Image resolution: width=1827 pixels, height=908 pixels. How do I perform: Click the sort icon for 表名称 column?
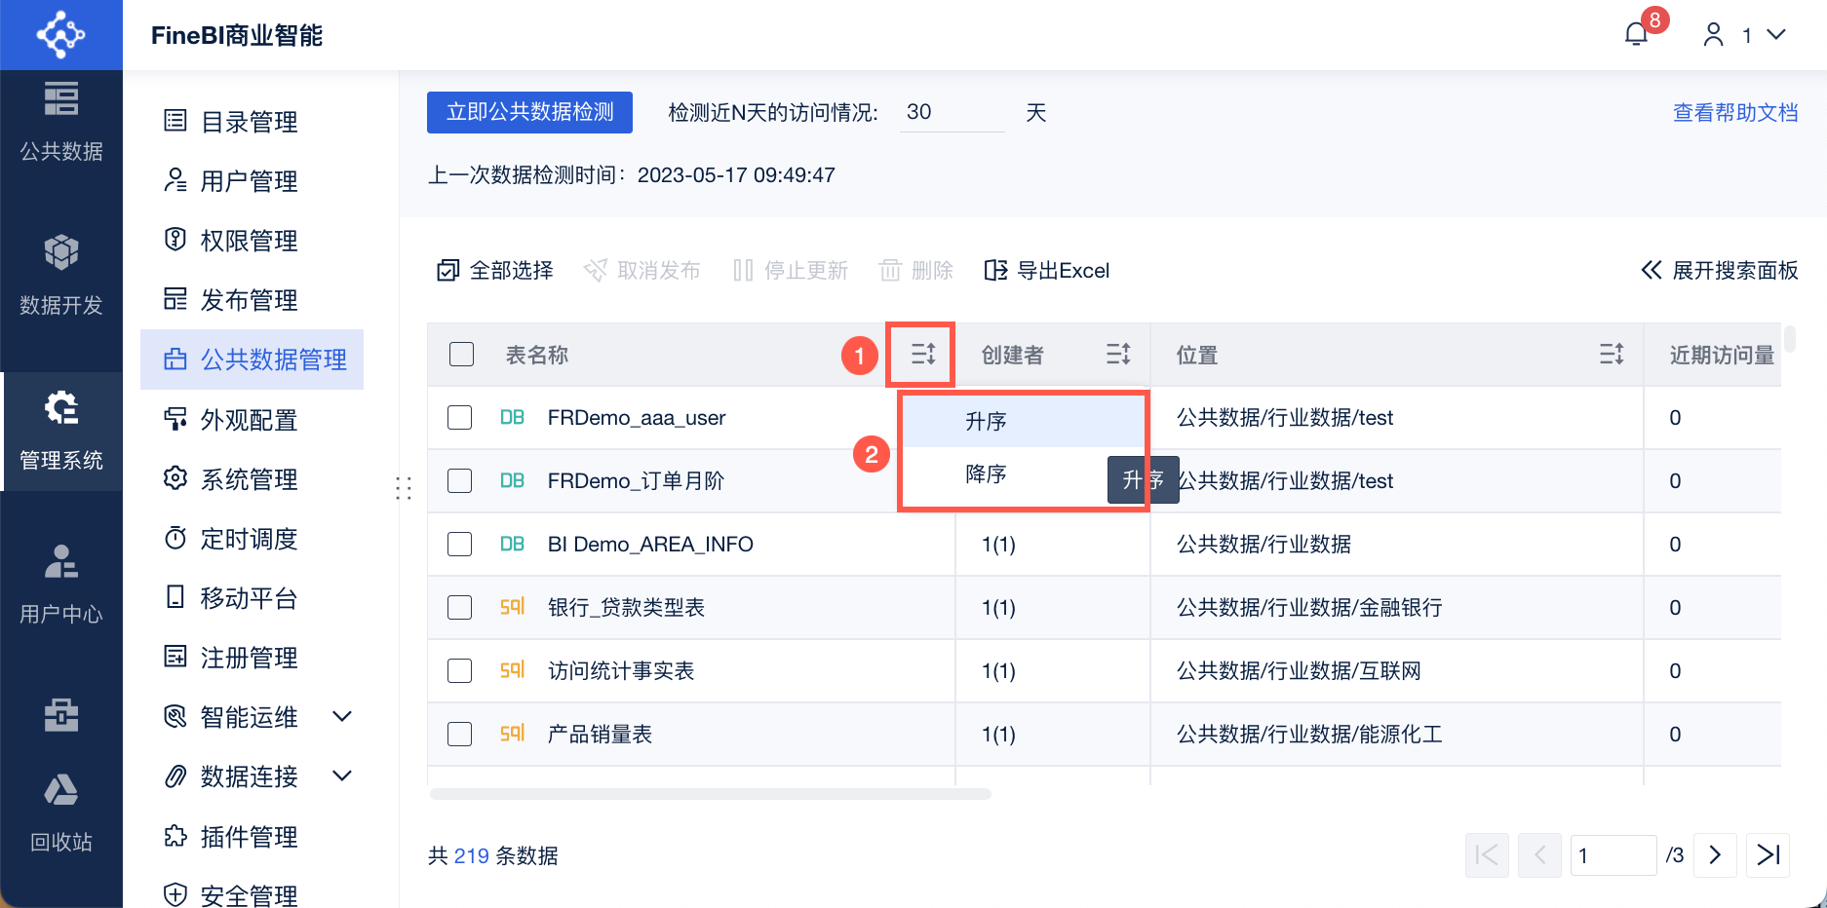click(922, 355)
